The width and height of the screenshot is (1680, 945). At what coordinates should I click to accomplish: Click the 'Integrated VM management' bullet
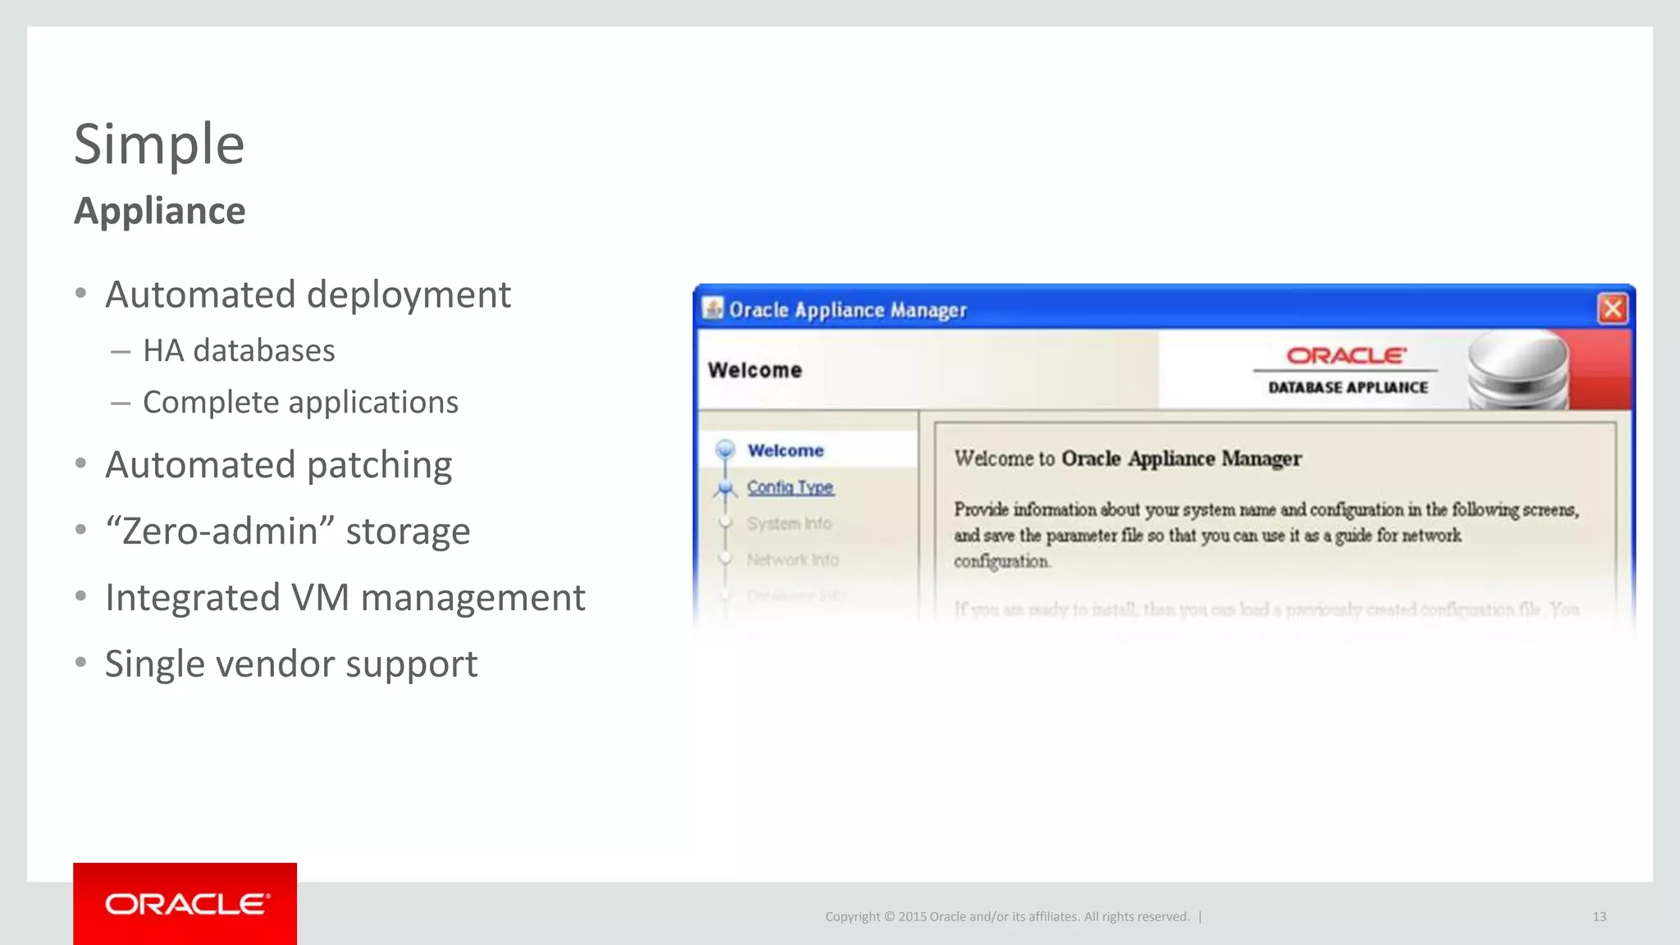pos(345,597)
